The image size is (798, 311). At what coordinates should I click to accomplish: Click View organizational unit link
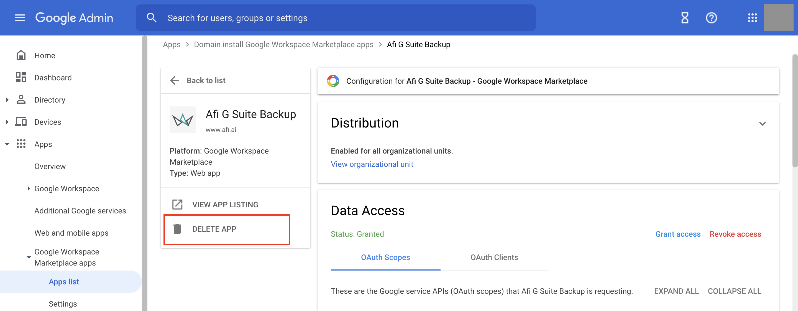(x=372, y=164)
